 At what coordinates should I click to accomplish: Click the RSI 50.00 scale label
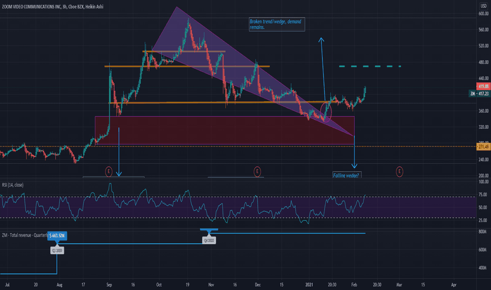point(483,208)
